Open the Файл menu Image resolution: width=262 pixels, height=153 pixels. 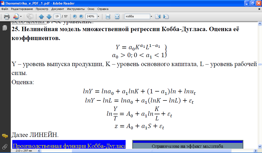click(x=5, y=9)
